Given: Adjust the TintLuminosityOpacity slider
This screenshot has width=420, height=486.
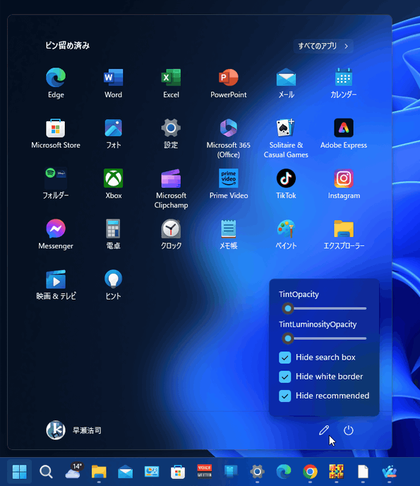Looking at the screenshot, I should [x=324, y=339].
